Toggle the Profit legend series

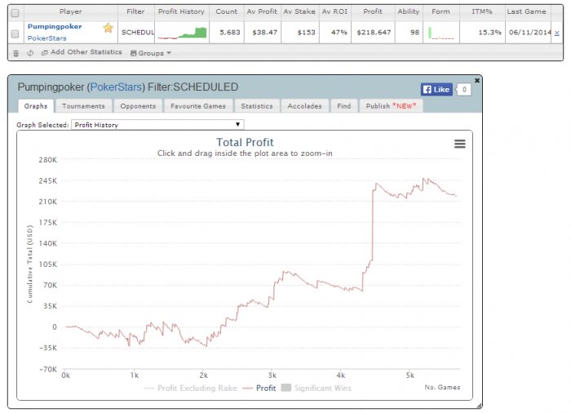259,389
